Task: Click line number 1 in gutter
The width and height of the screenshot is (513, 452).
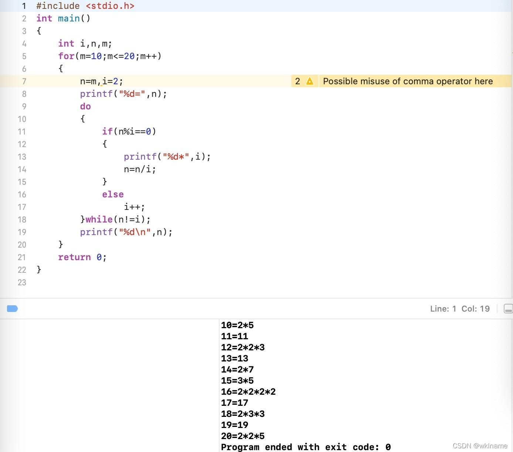Action: click(24, 6)
